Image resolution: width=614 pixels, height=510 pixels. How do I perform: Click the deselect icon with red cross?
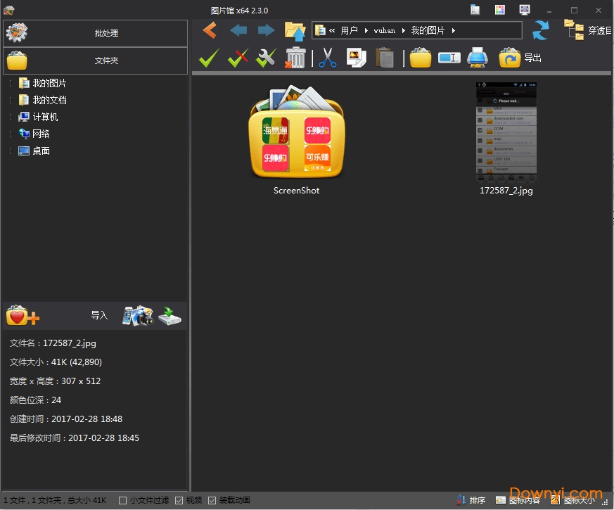(x=238, y=58)
